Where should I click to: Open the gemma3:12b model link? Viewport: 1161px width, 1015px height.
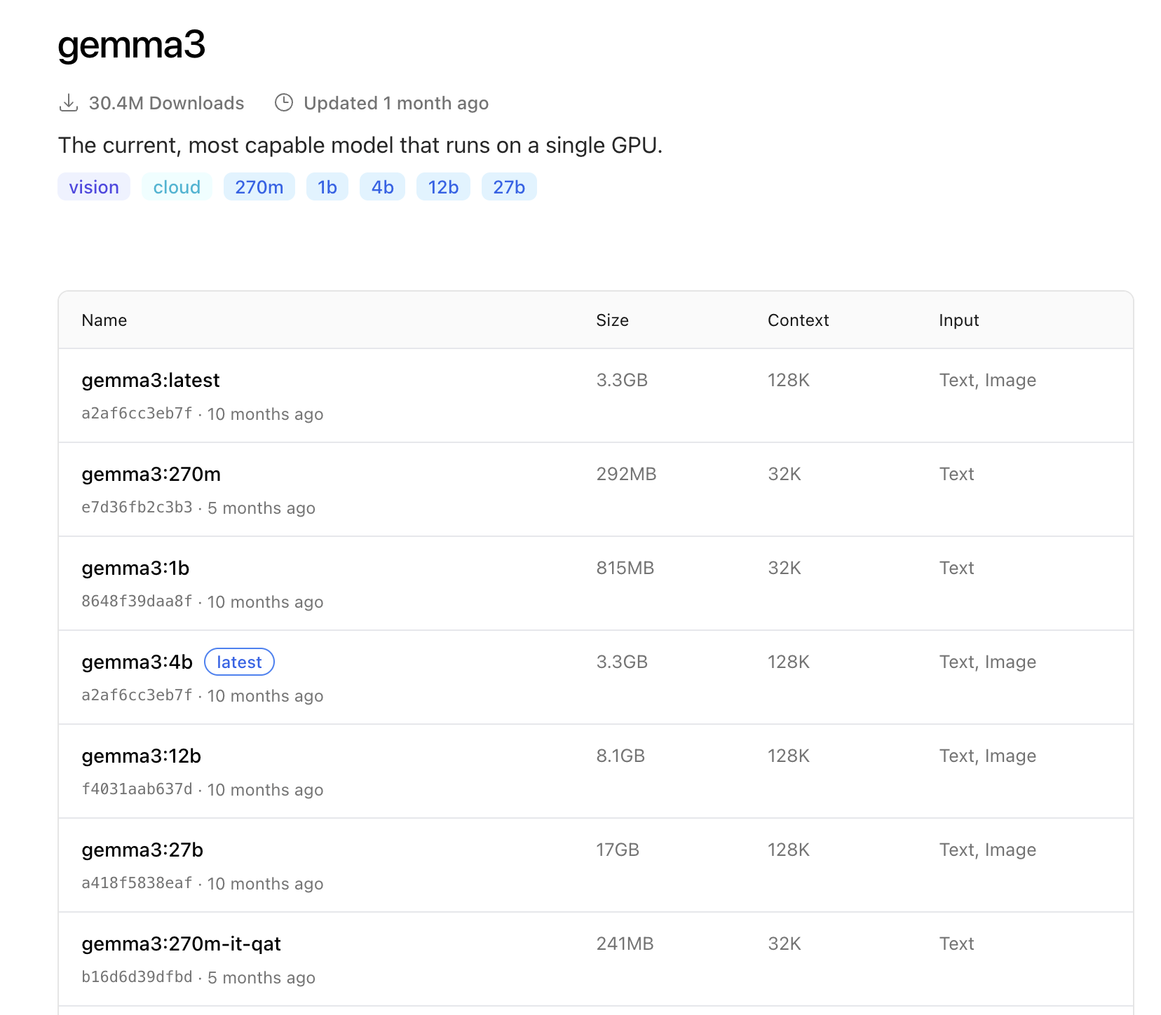pos(141,756)
